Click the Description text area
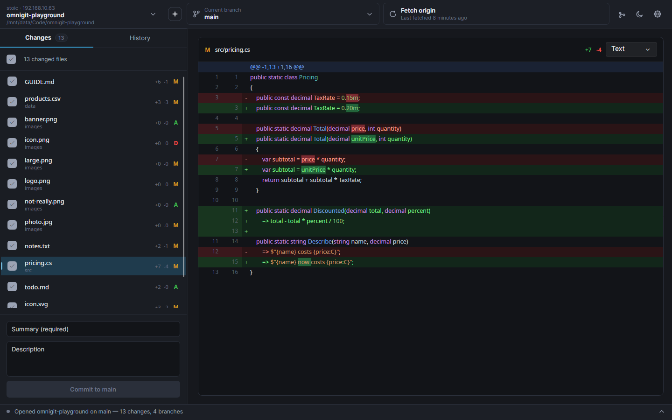Image resolution: width=672 pixels, height=420 pixels. pyautogui.click(x=93, y=359)
